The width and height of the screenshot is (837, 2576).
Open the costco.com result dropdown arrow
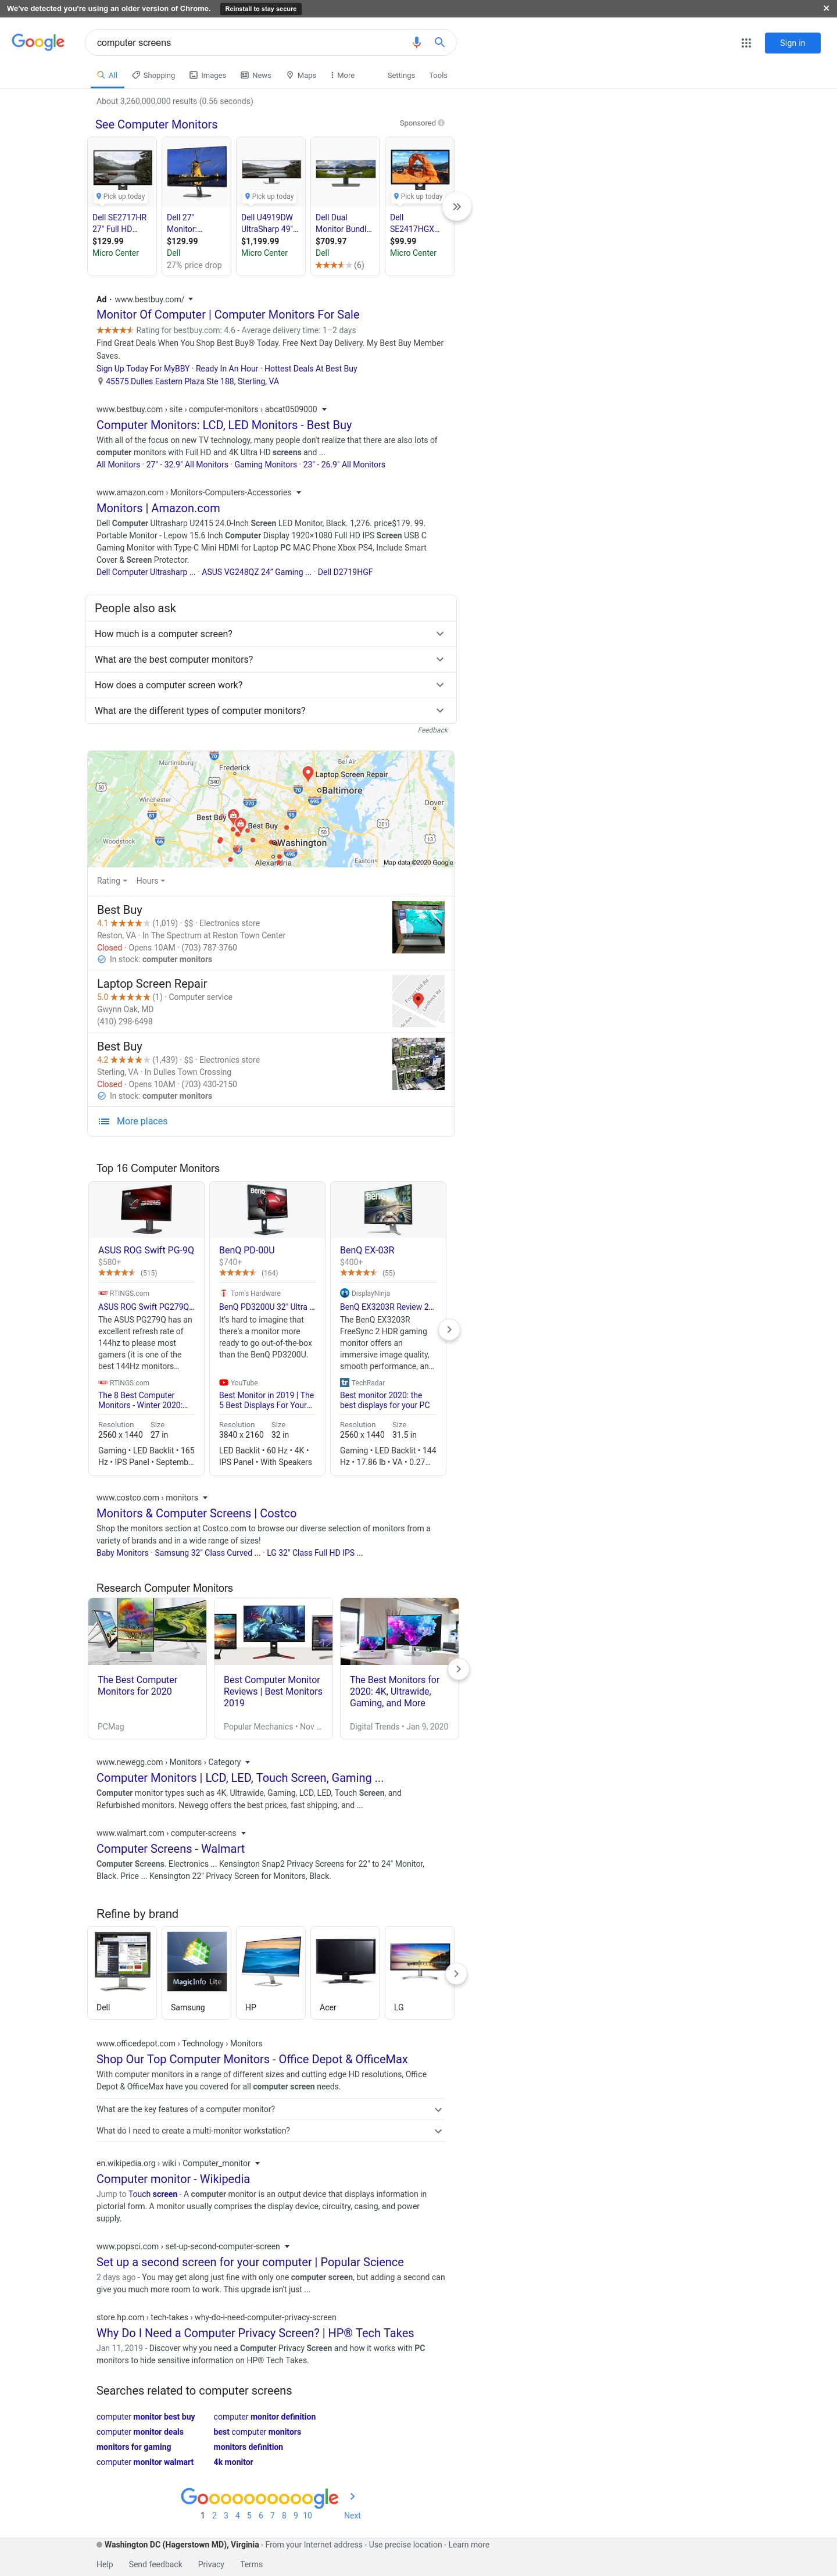click(205, 1497)
